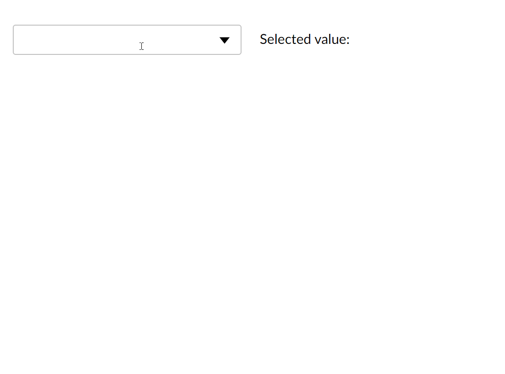Click the text cursor position in the input
Viewport: 505px width, 374px height.
tap(142, 46)
